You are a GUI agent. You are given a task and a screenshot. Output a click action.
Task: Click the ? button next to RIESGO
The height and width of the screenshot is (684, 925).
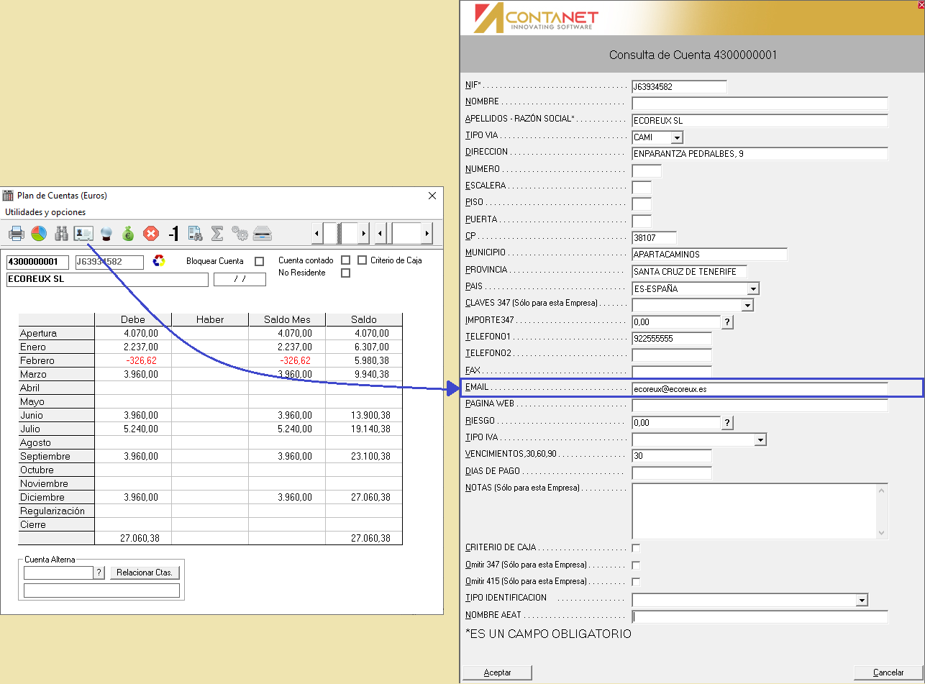coord(727,423)
